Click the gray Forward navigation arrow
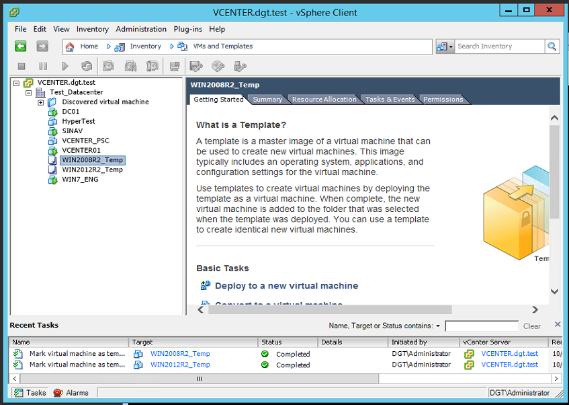 point(42,46)
